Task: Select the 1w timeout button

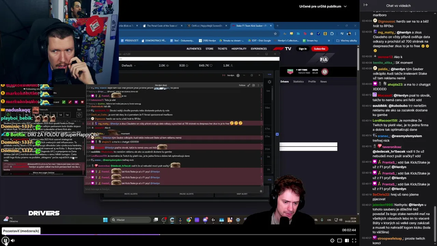Action: (x=67, y=115)
